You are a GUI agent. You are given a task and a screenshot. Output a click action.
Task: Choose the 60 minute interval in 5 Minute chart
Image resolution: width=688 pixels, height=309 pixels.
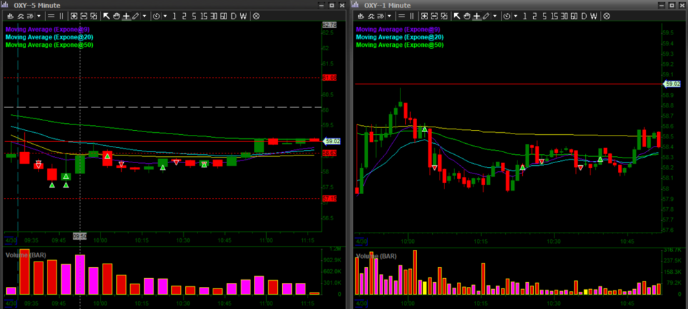click(223, 15)
